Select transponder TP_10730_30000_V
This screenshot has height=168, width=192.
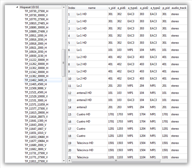36,15
